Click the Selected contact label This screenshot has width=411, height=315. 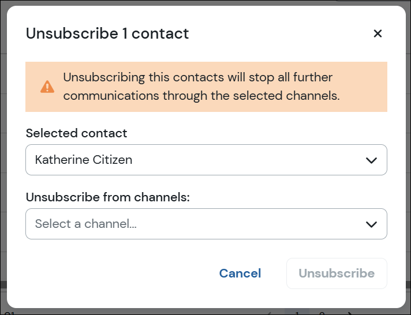[x=76, y=133]
